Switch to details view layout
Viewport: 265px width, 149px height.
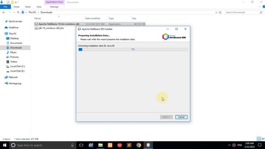[x=259, y=139]
